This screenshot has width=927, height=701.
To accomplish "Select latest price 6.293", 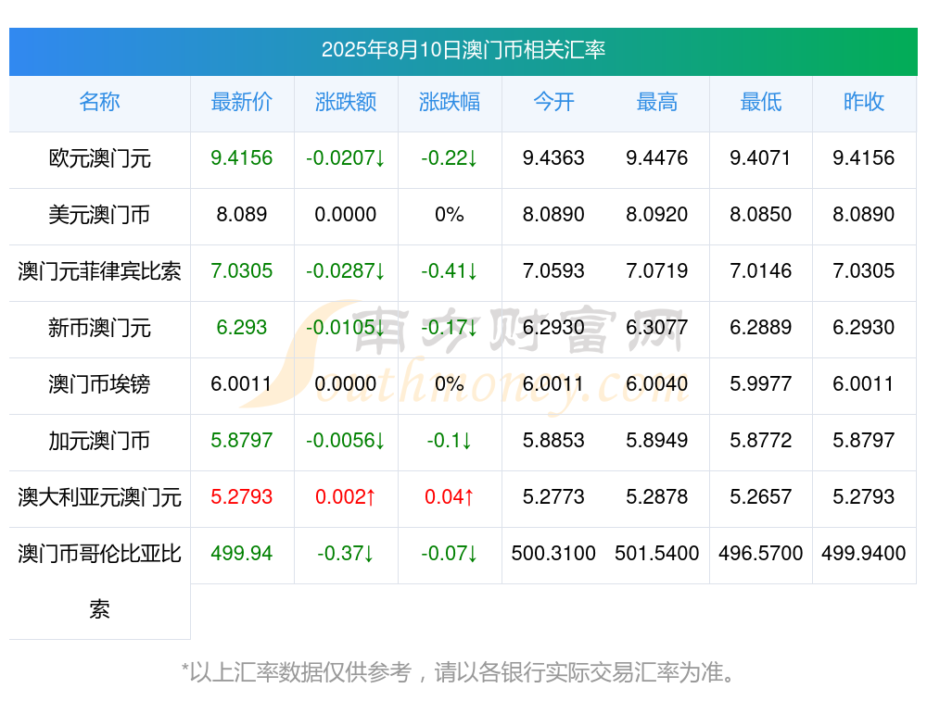I will click(242, 327).
